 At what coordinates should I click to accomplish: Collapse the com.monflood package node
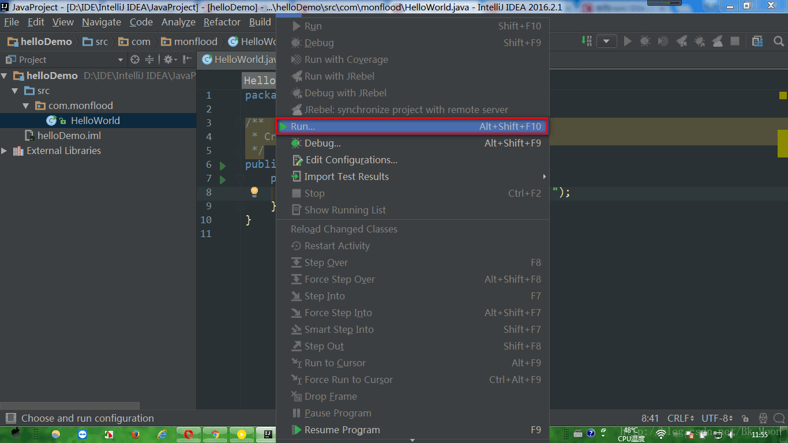point(26,106)
